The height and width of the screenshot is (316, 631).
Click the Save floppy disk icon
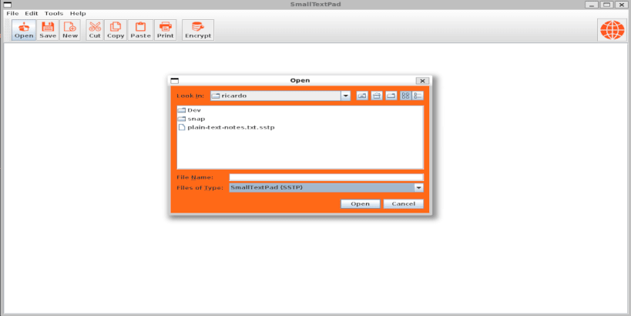(x=48, y=30)
